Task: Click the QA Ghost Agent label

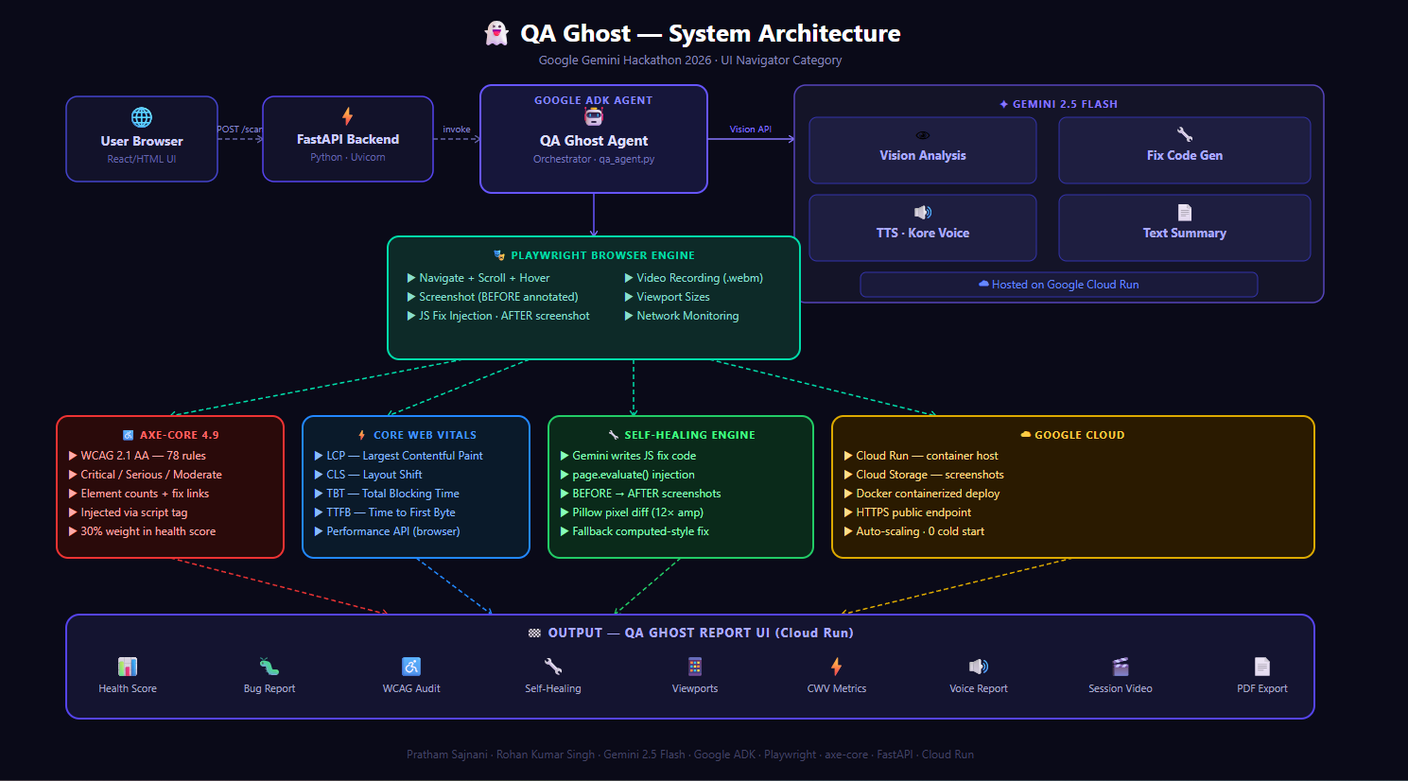Action: (x=594, y=140)
